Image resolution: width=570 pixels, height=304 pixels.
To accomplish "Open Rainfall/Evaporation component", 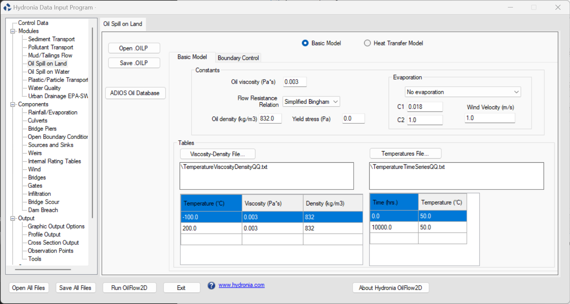I will (x=53, y=112).
